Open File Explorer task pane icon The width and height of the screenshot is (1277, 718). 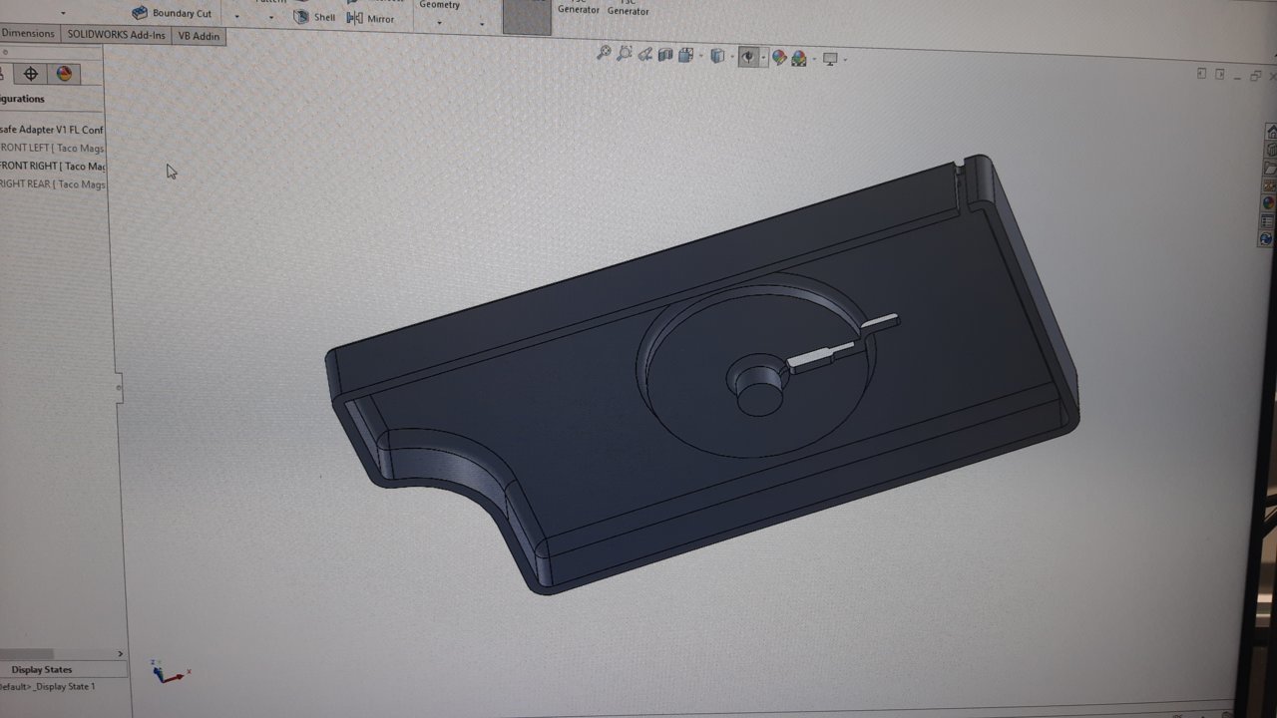tap(1270, 168)
